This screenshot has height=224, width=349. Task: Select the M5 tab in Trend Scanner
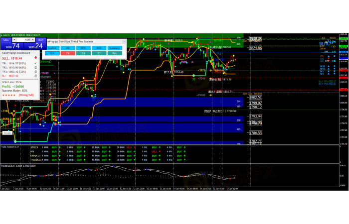click(67, 48)
